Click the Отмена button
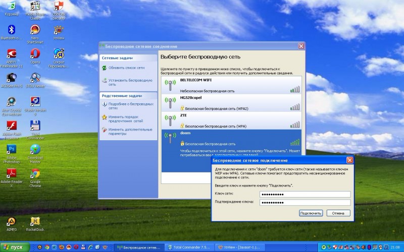Image resolution: width=404 pixels, height=252 pixels. [x=338, y=213]
